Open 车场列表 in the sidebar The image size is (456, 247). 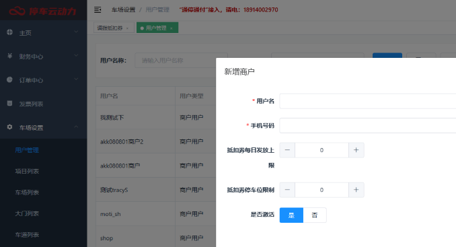pos(27,192)
